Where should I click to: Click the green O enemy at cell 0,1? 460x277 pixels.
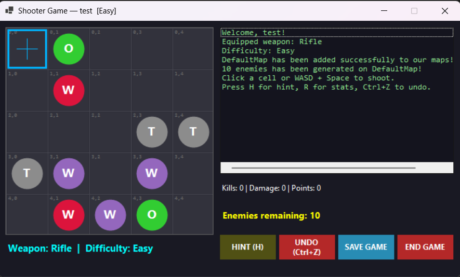click(x=69, y=49)
